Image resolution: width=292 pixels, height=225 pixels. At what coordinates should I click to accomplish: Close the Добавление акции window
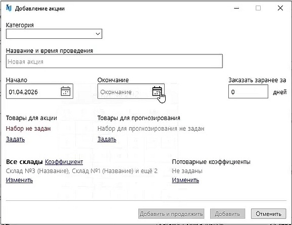[x=280, y=8]
